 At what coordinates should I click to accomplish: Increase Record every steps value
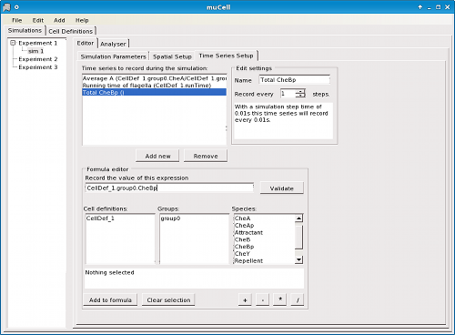[300, 91]
